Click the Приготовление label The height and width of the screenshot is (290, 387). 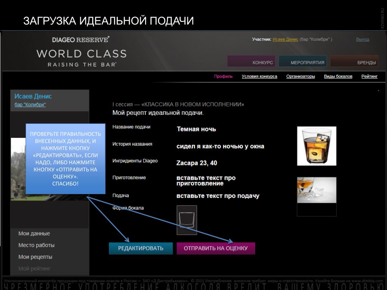pyautogui.click(x=129, y=177)
